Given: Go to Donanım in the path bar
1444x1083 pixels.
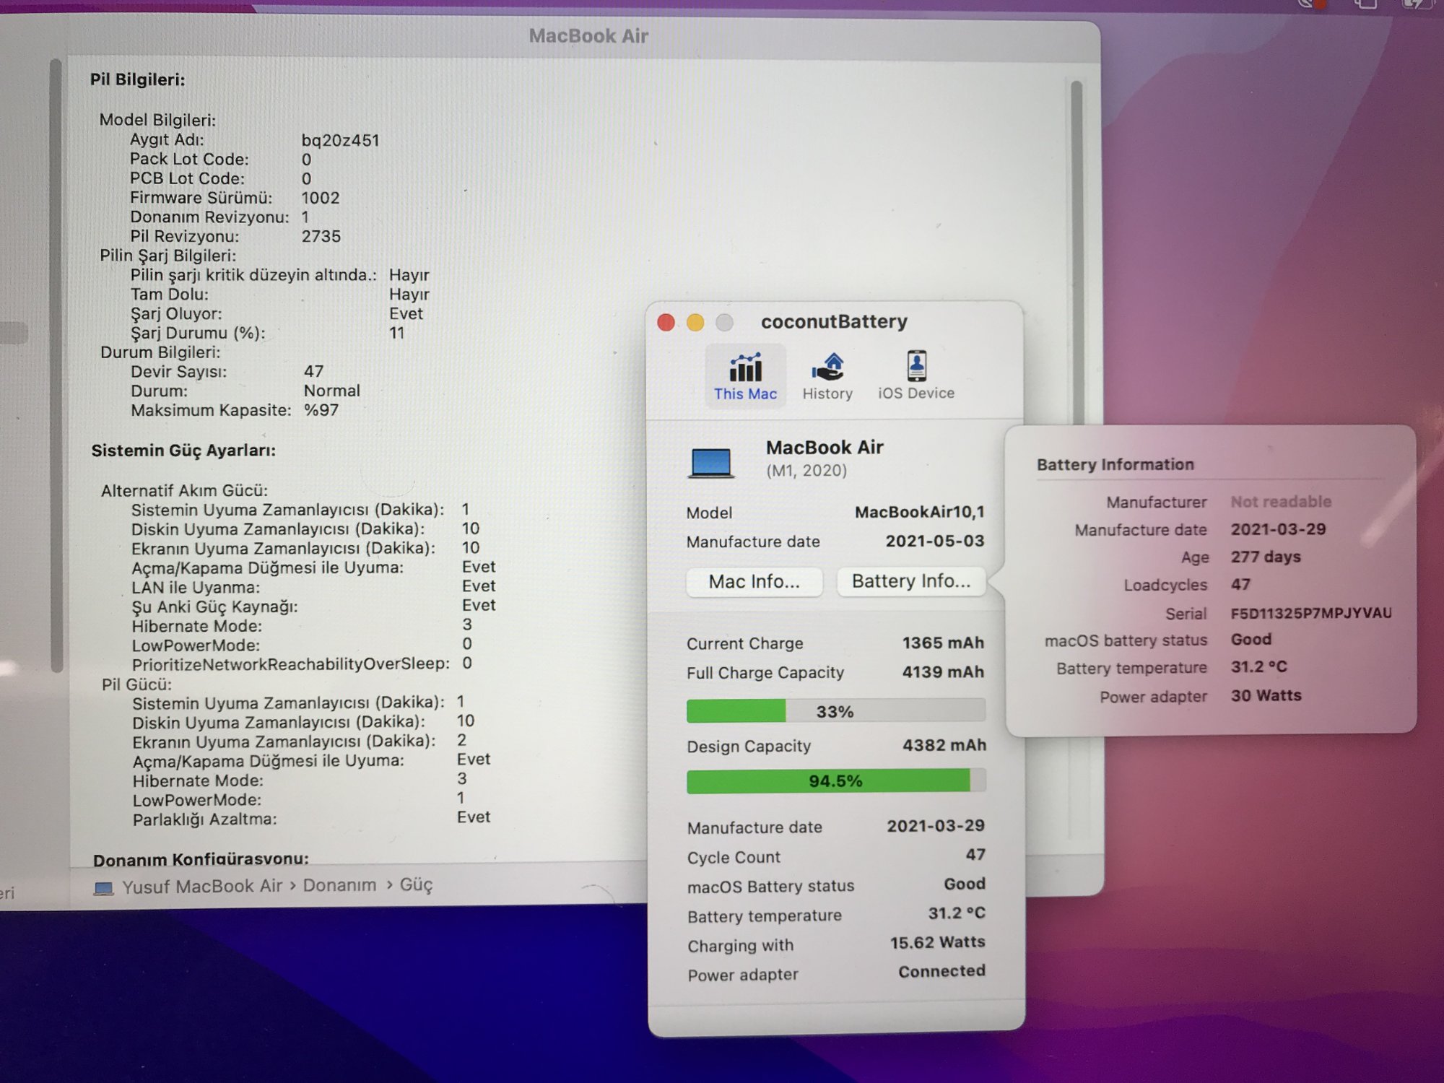Looking at the screenshot, I should coord(339,885).
